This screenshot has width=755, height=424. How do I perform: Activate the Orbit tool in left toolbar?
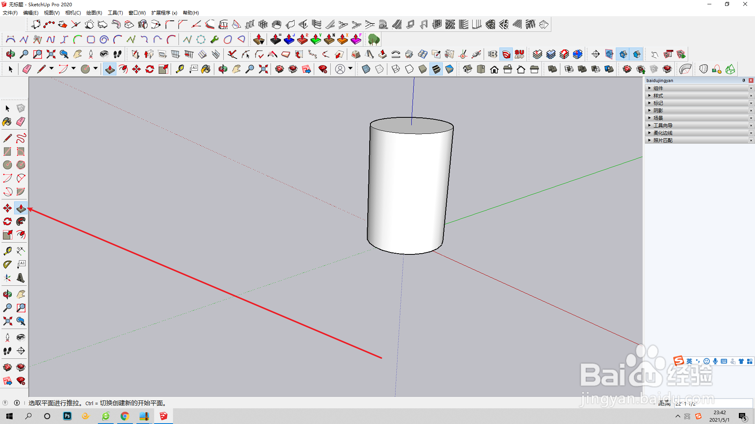pyautogui.click(x=7, y=294)
